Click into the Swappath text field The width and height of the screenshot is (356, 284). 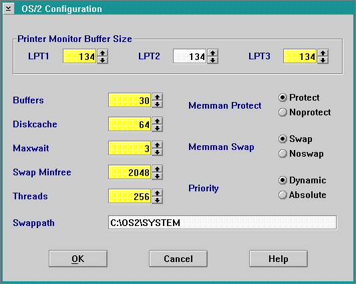(x=222, y=223)
